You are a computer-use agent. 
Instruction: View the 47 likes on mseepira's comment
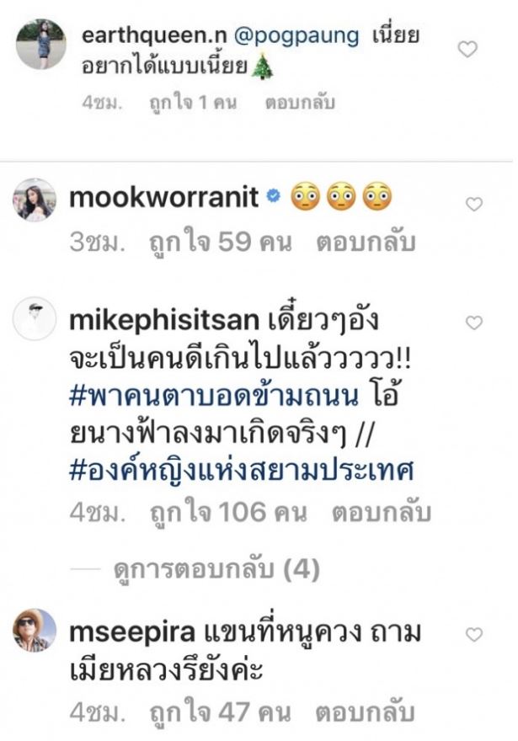pos(220,713)
